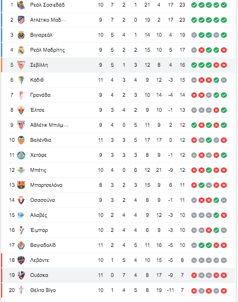The width and height of the screenshot is (238, 302).
Task: Click the Villarreal yellow crest
Action: pos(21,35)
